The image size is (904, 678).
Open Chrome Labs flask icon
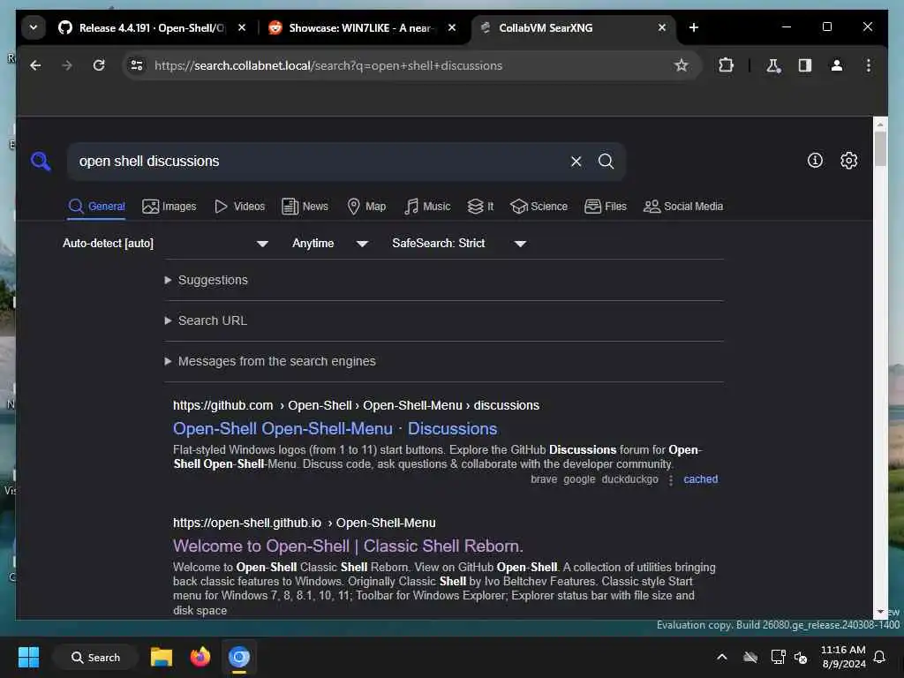(x=773, y=65)
